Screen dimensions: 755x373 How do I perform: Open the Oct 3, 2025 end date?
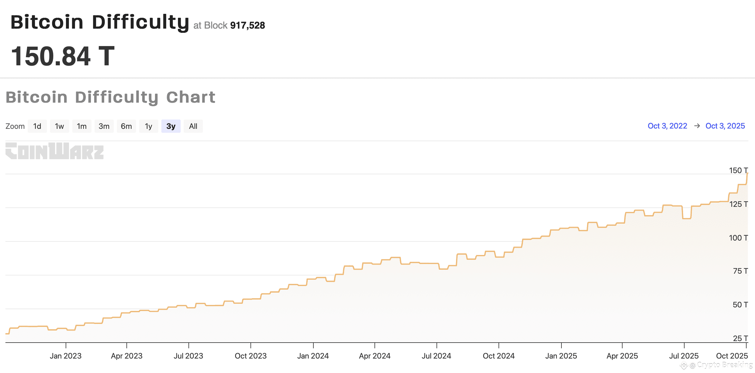click(725, 126)
